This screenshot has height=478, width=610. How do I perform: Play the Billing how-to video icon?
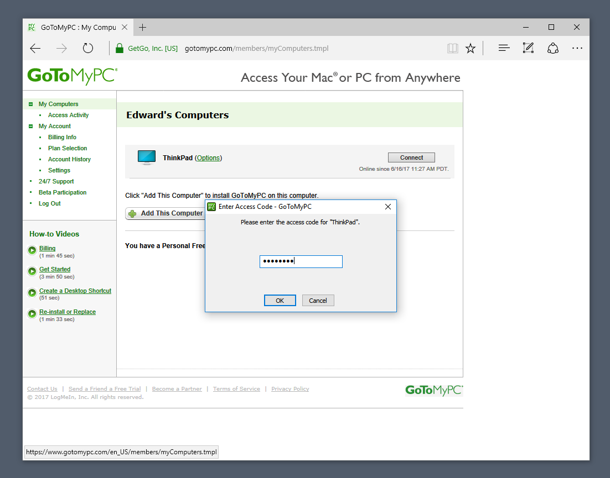[32, 250]
